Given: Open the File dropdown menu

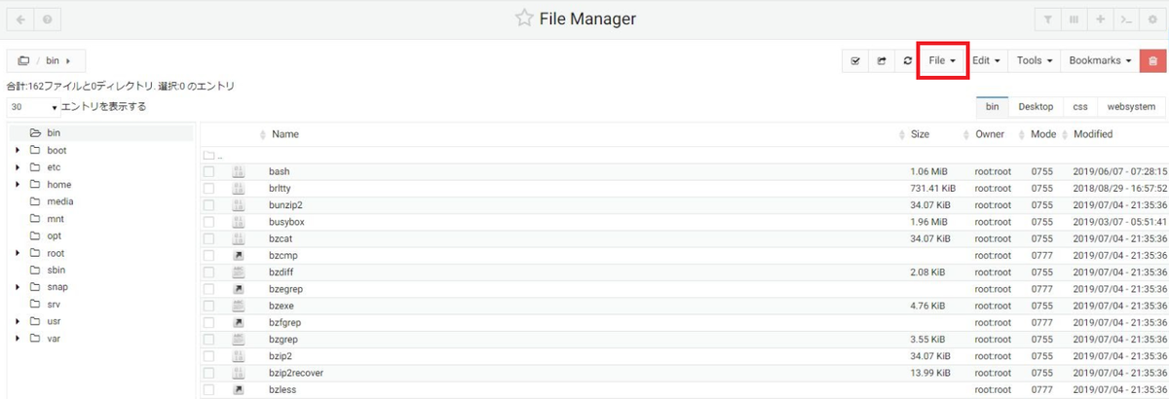Looking at the screenshot, I should tap(941, 60).
